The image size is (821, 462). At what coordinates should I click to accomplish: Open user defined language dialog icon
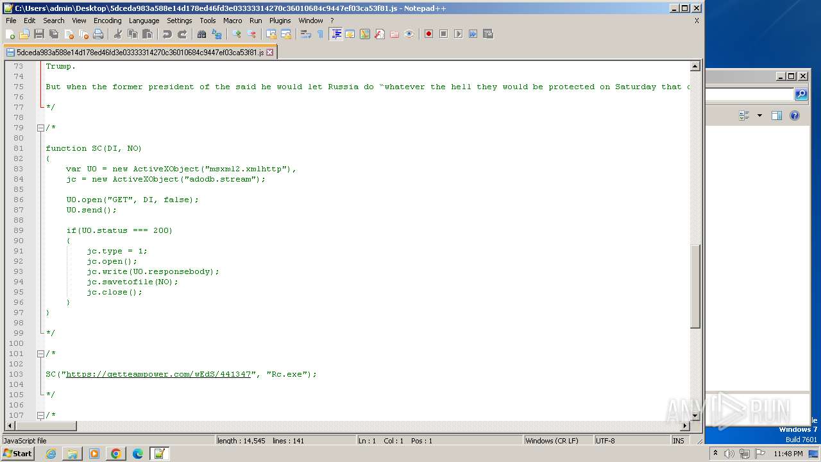tap(350, 34)
